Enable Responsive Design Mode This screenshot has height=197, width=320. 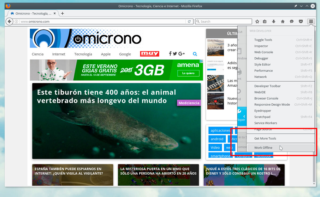tap(272, 104)
